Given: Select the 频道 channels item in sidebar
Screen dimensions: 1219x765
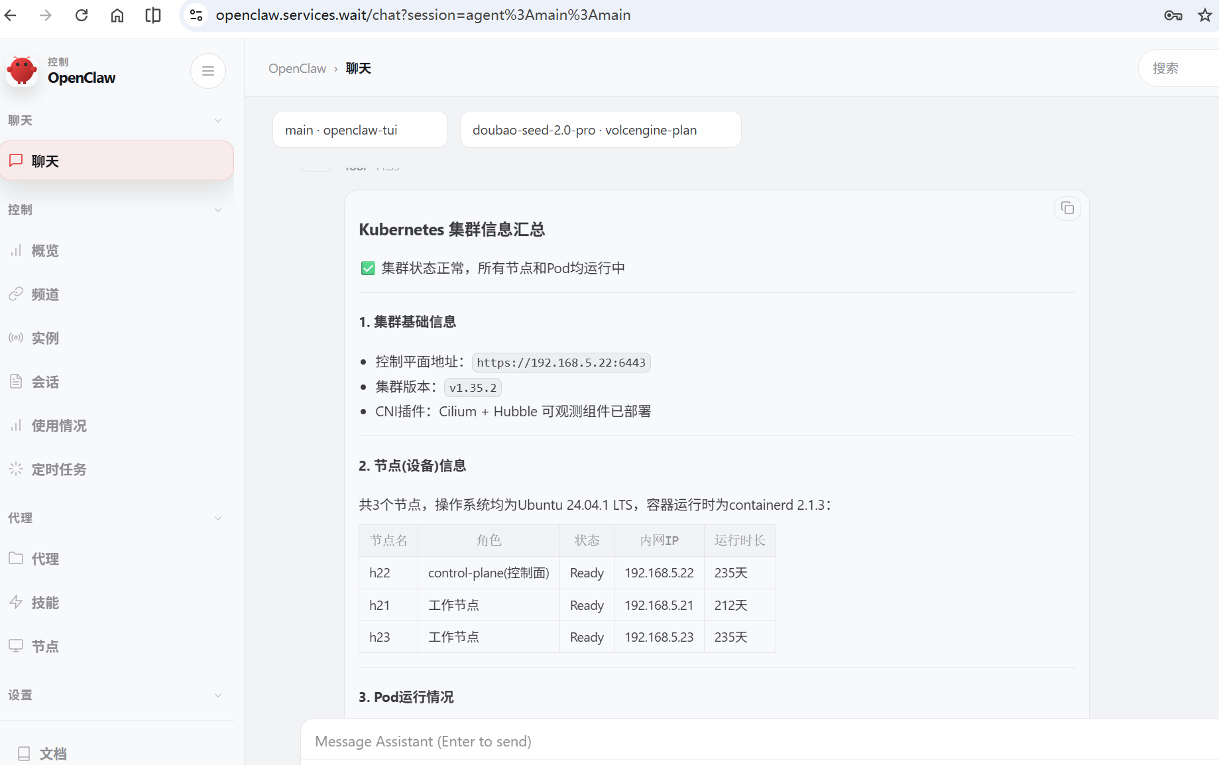Looking at the screenshot, I should click(x=44, y=294).
